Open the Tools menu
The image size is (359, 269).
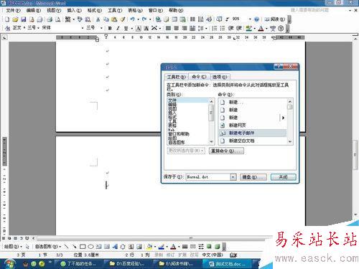click(x=115, y=11)
